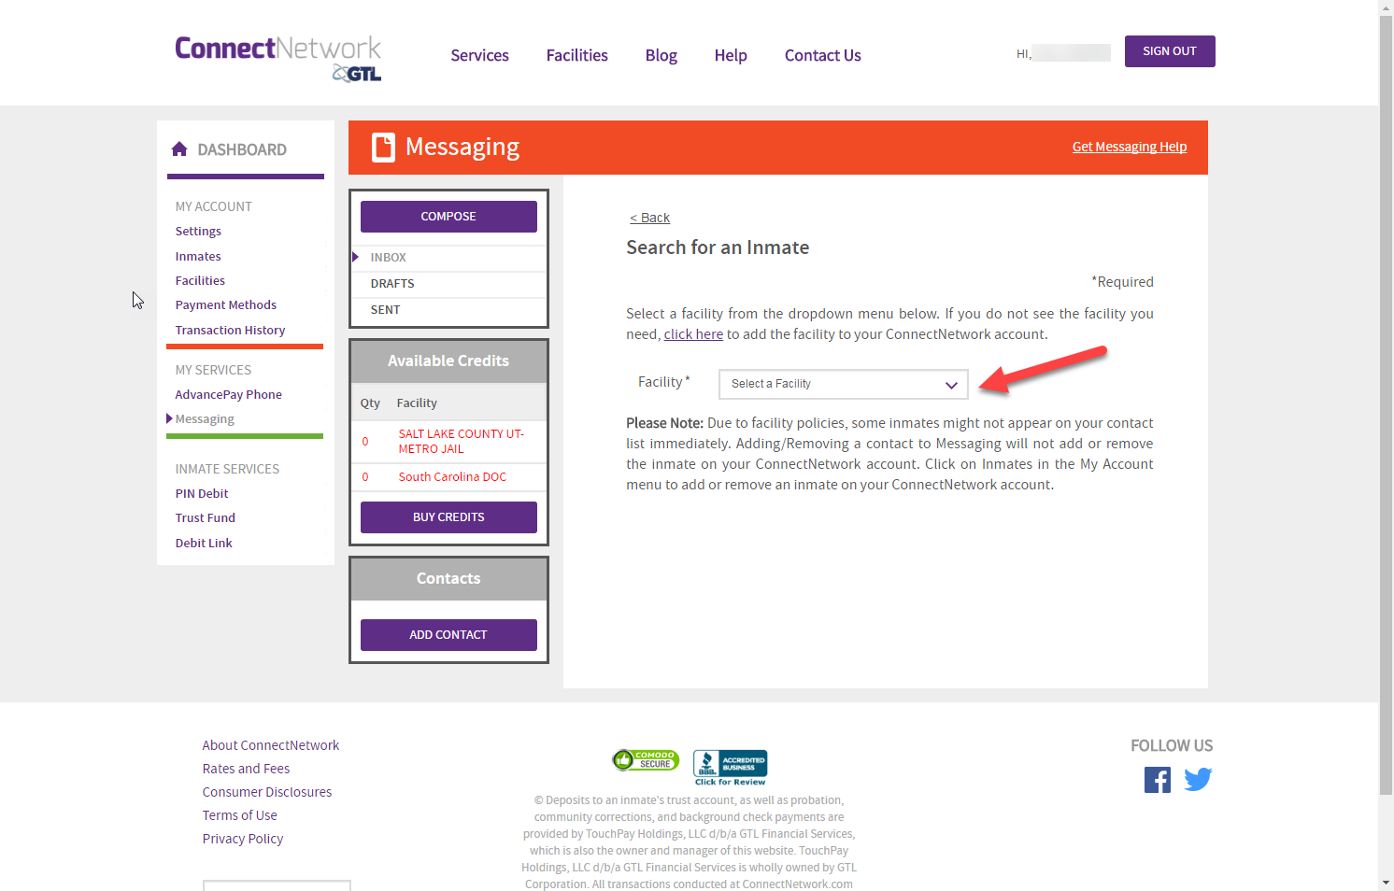Open Payment Methods in sidebar
This screenshot has height=891, width=1394.
coord(226,305)
